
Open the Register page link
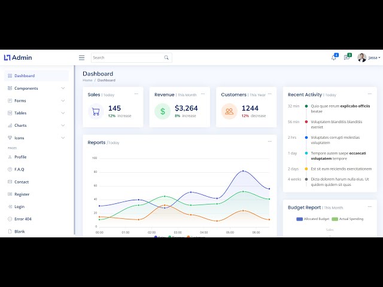click(37, 194)
